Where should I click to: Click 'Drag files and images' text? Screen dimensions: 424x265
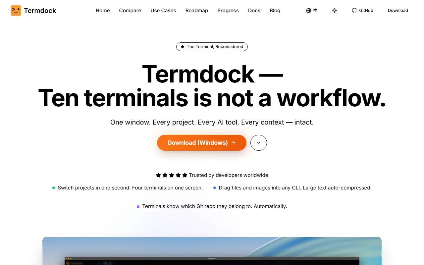pos(295,188)
